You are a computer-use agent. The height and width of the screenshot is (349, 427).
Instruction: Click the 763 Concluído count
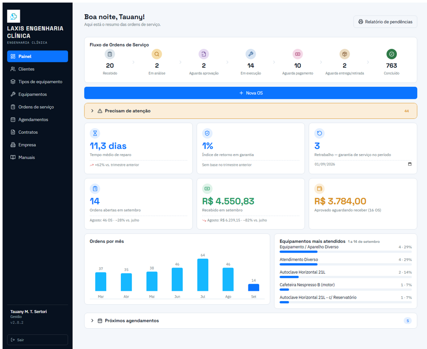(392, 65)
